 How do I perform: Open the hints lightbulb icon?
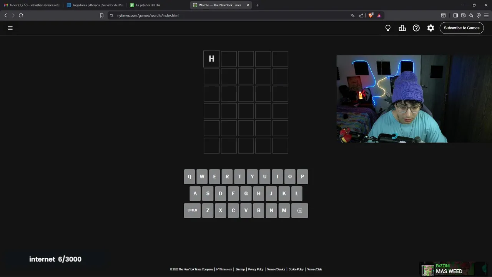coord(388,28)
